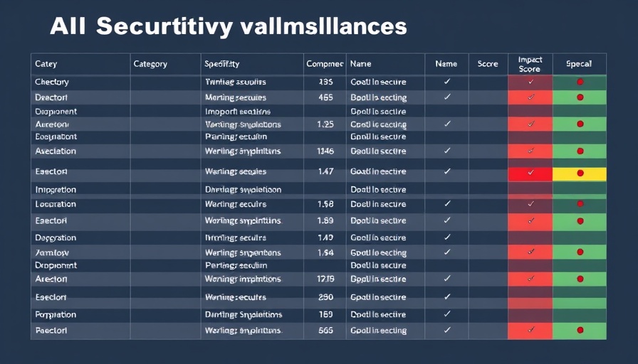Click the Special column header
This screenshot has width=638, height=364.
pos(579,64)
